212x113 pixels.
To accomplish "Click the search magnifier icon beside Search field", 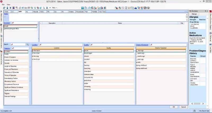I will 27,45.
